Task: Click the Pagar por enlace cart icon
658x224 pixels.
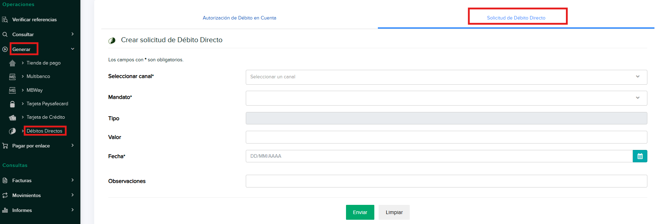Action: coord(5,146)
